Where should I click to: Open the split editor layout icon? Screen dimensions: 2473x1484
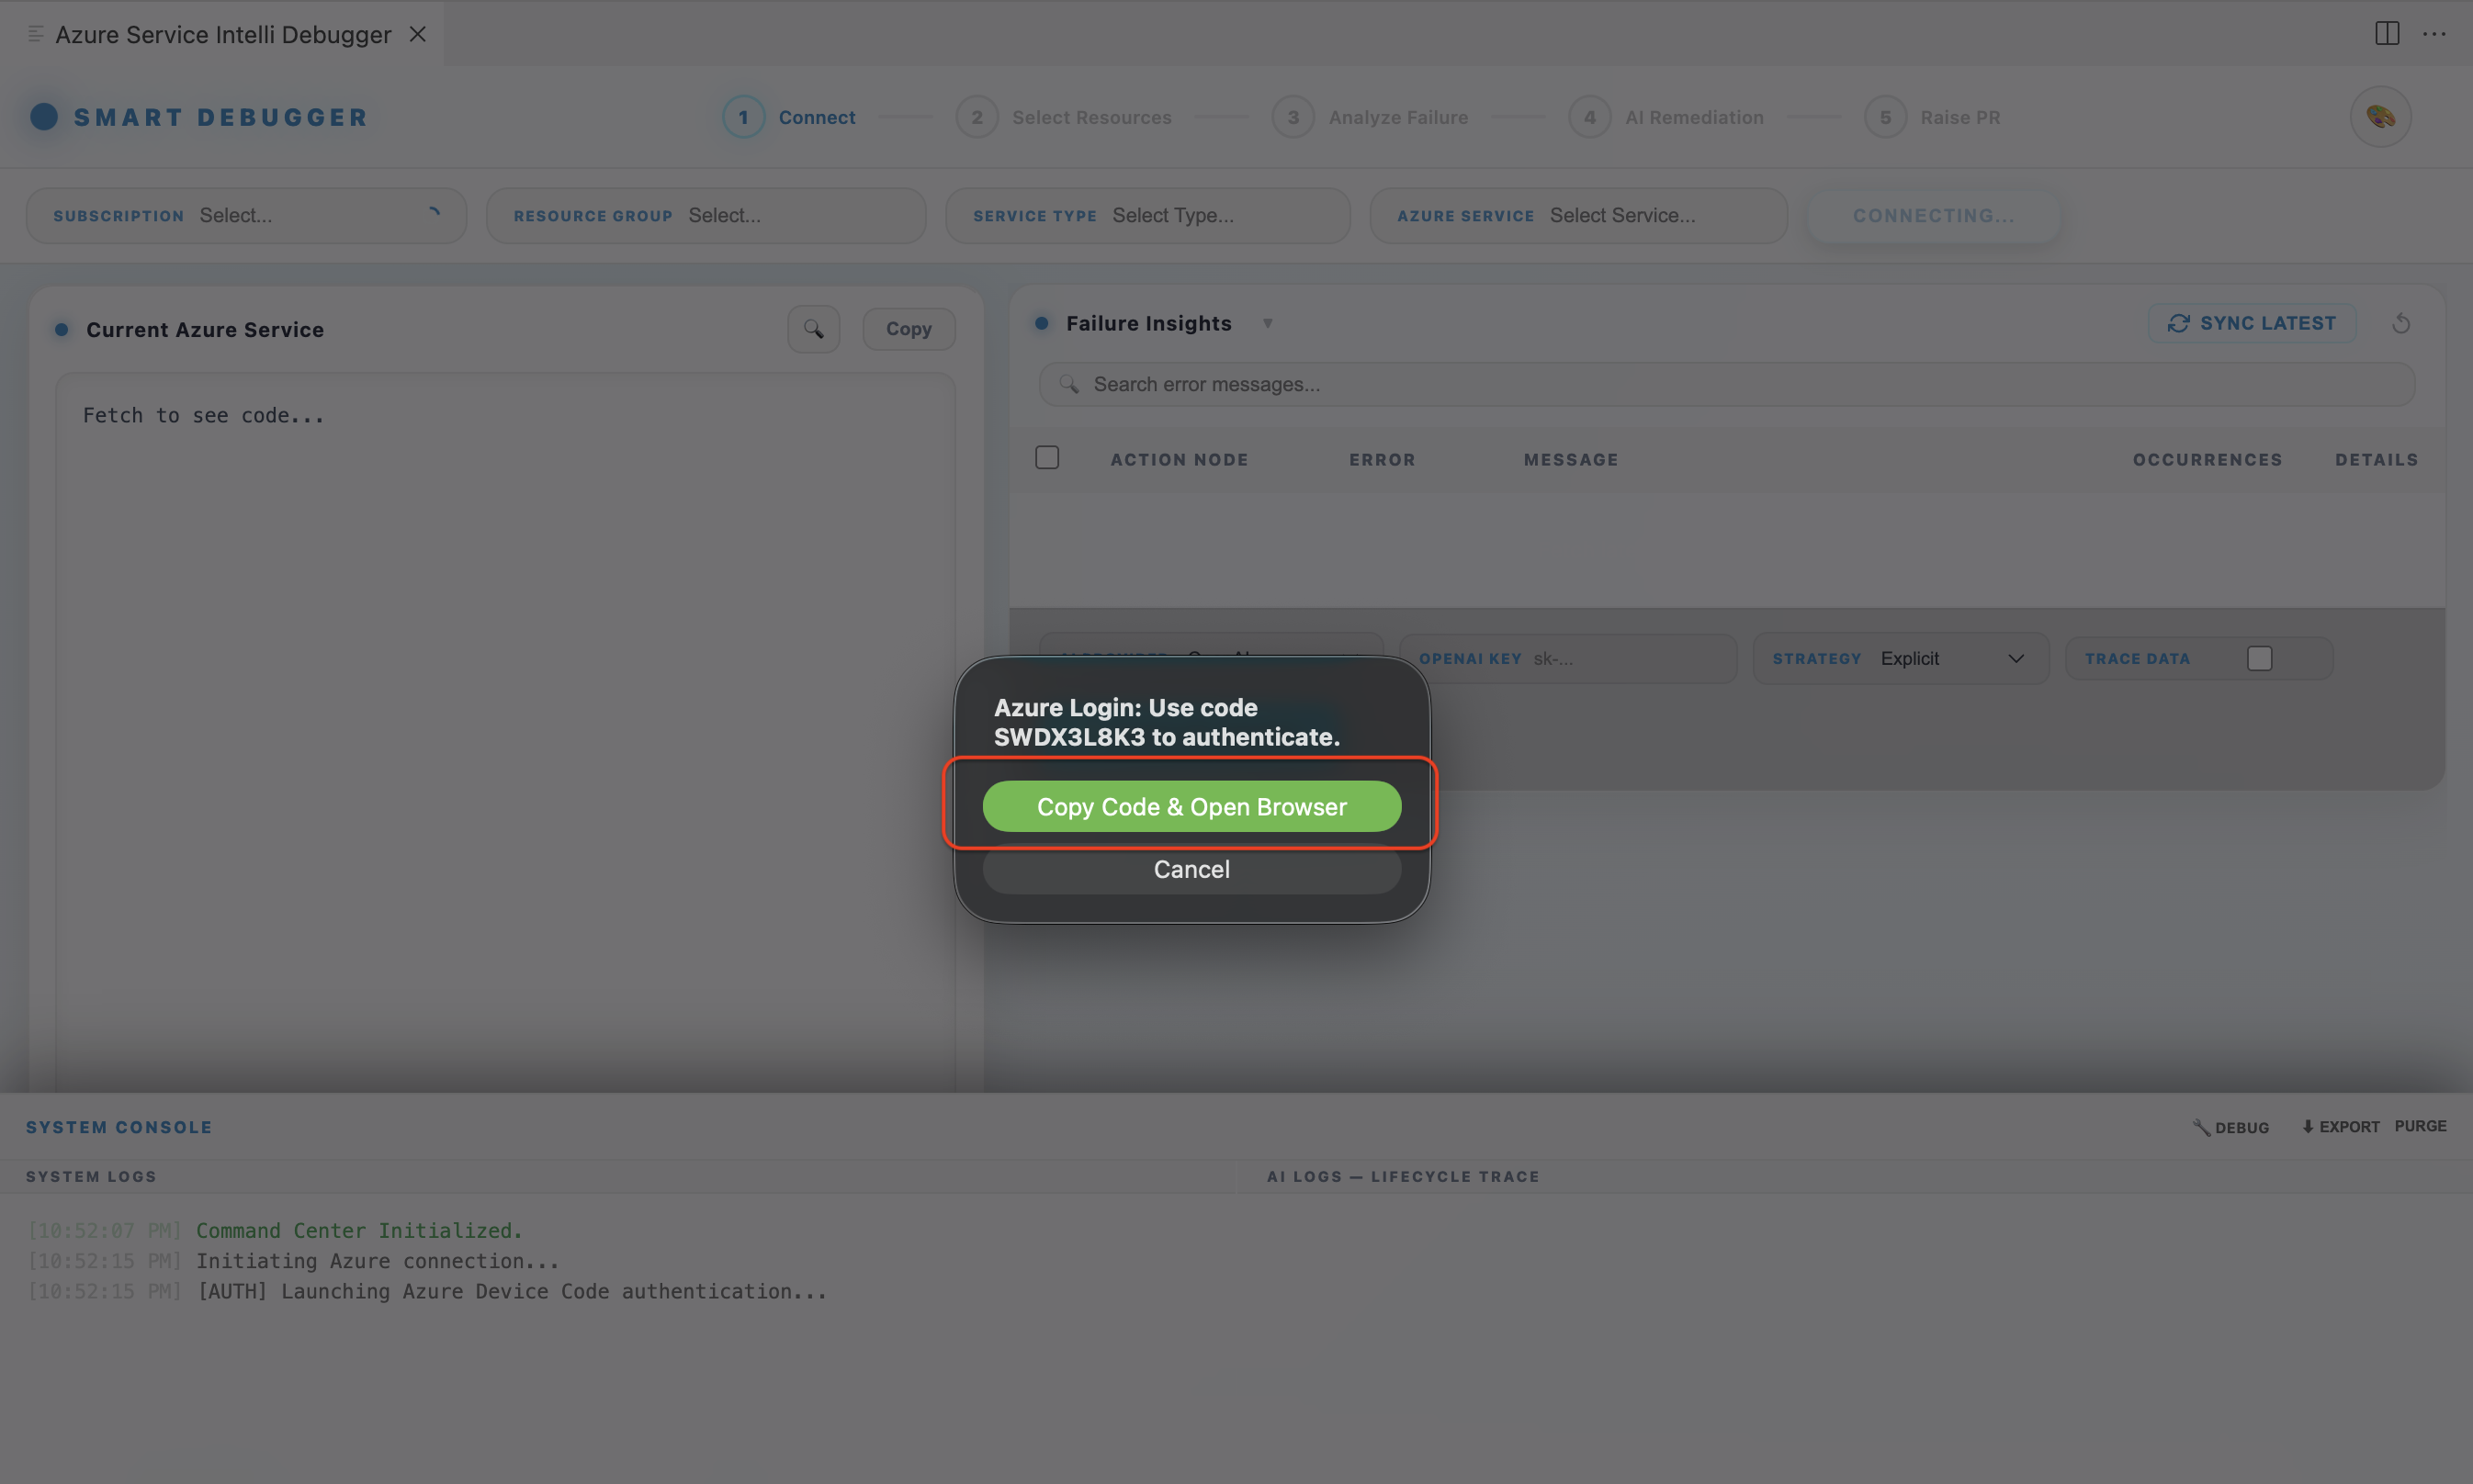tap(2387, 34)
